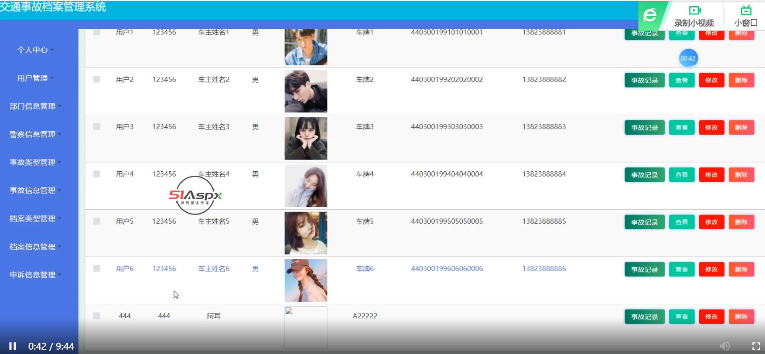765x354 pixels.
Task: View details of 用户2 with 查看
Action: pos(682,80)
